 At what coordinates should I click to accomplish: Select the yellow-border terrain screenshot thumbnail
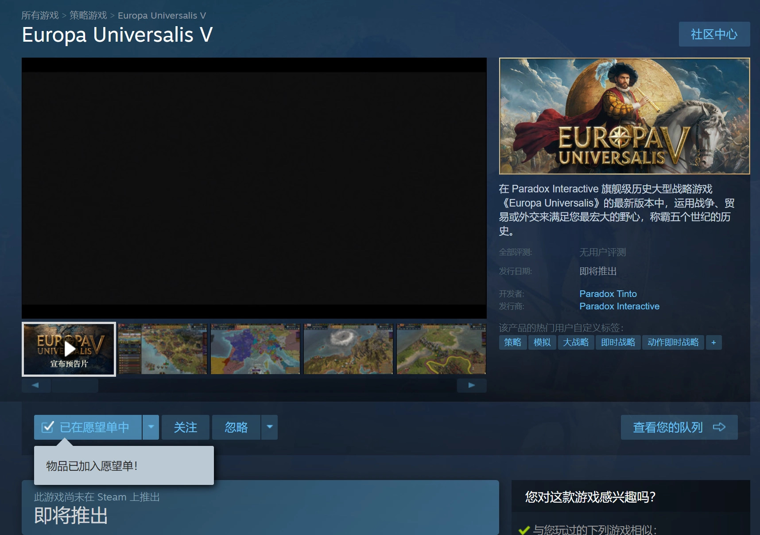(441, 349)
